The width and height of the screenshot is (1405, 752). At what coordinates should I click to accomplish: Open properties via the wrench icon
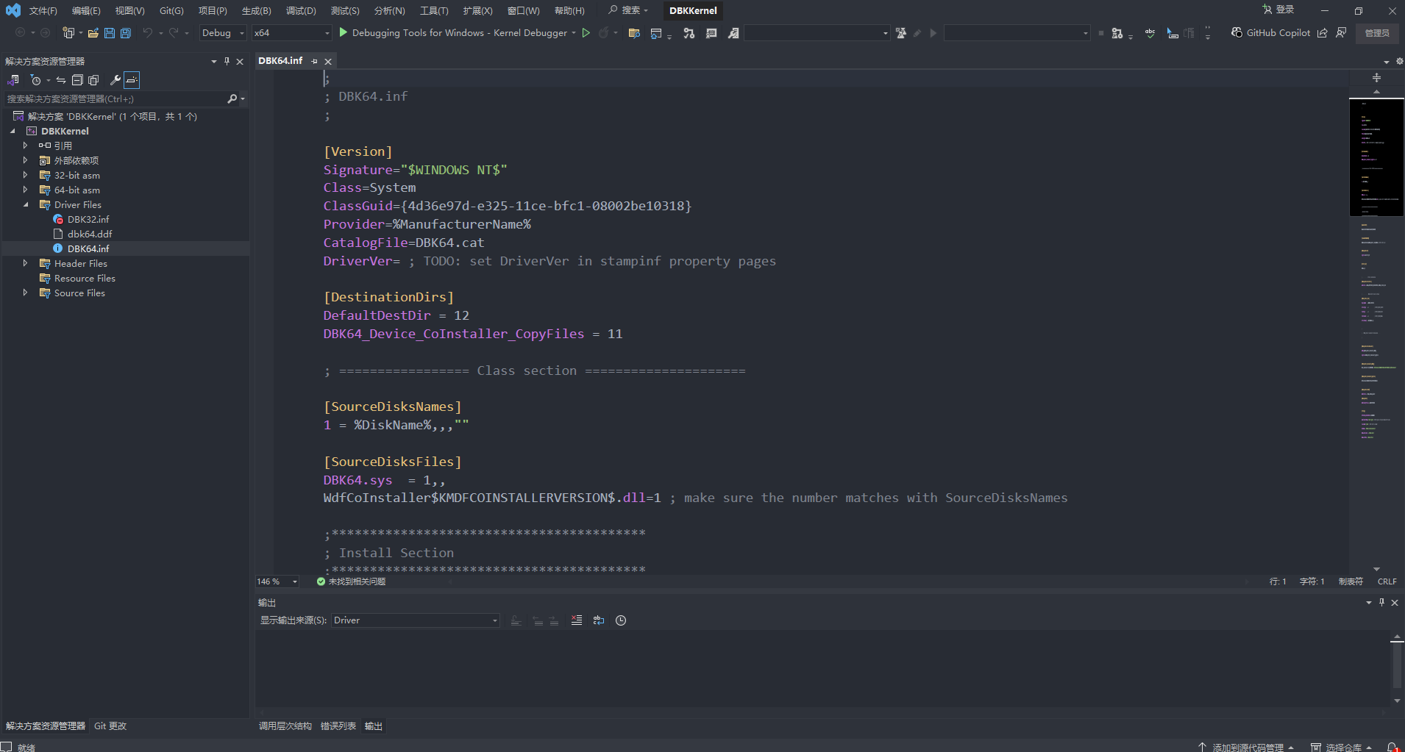pyautogui.click(x=115, y=80)
